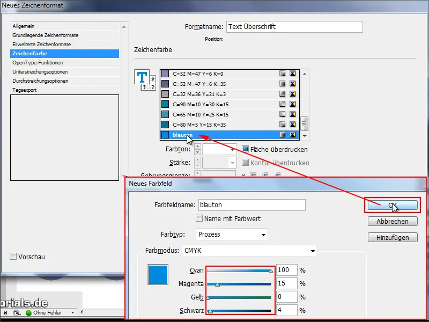The image size is (429, 322).
Task: Select the blauton swatch row
Action: pyautogui.click(x=230, y=135)
